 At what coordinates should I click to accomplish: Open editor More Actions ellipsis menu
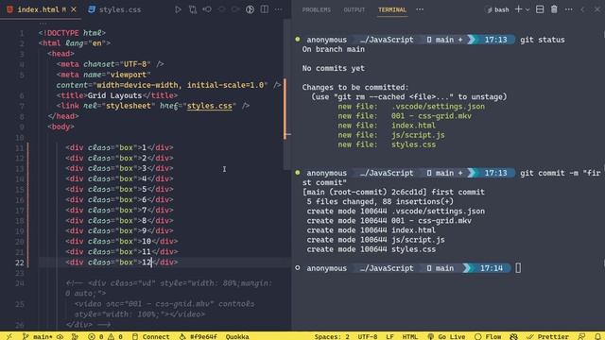coord(279,9)
